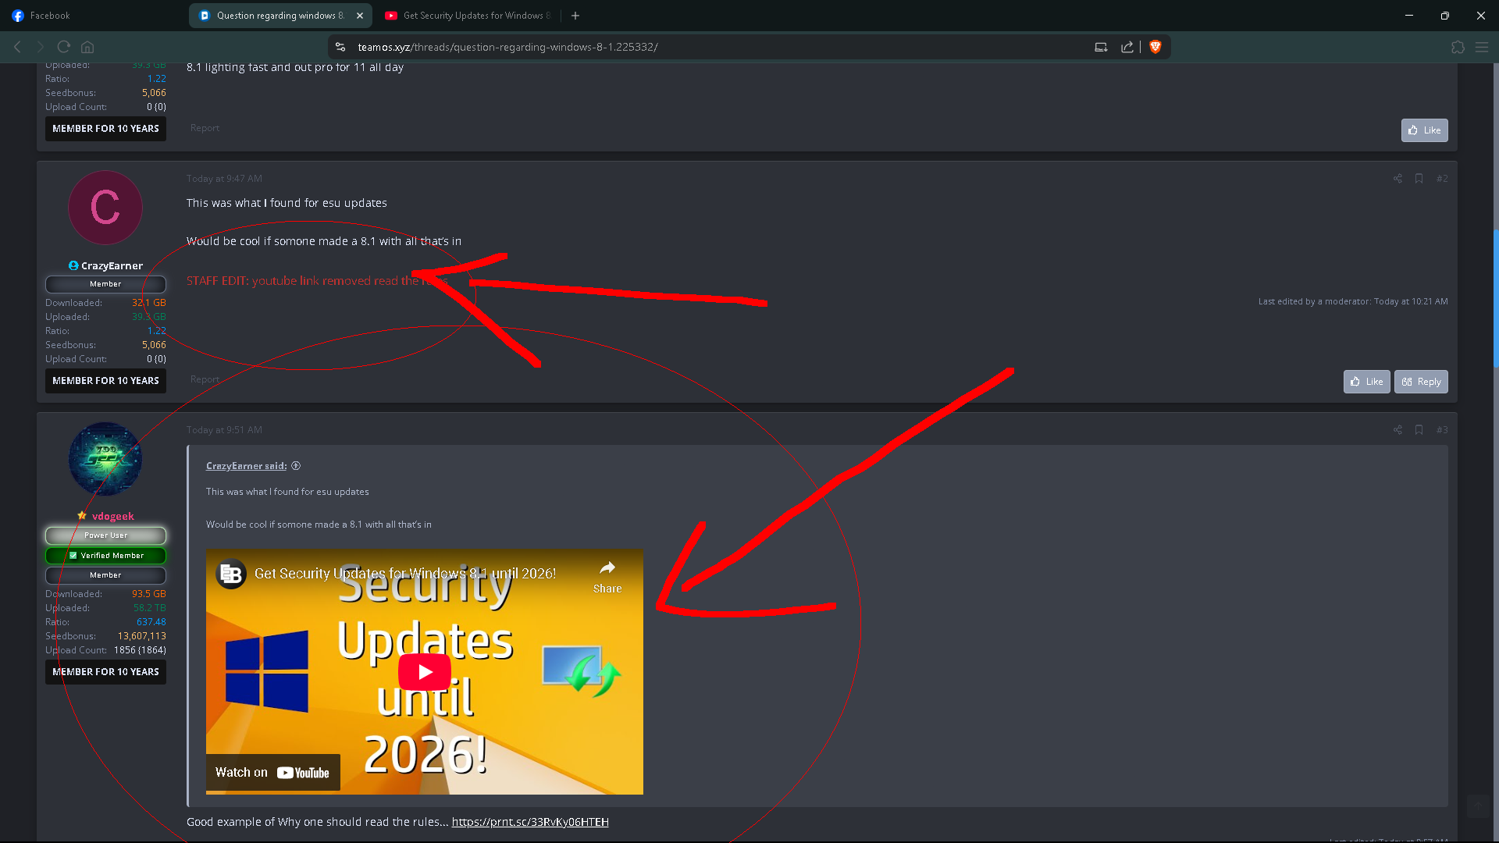
Task: Reload the current page
Action: [64, 47]
